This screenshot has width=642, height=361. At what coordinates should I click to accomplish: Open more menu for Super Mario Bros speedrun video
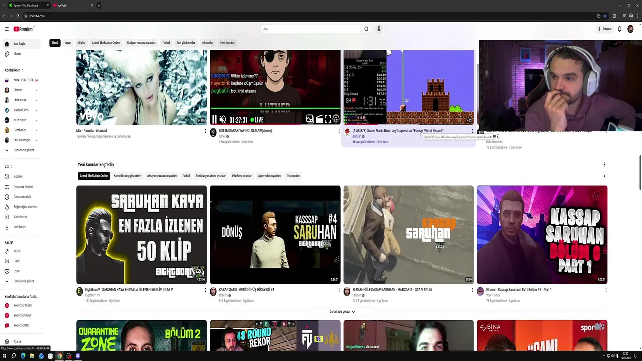[472, 131]
